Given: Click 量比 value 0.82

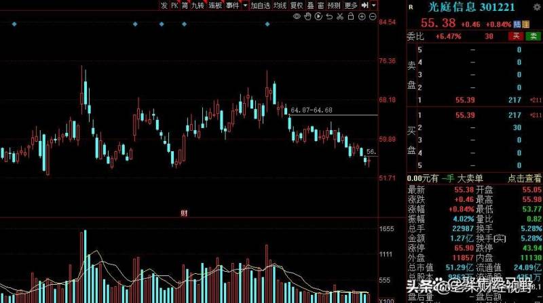Looking at the screenshot, I should (534, 219).
